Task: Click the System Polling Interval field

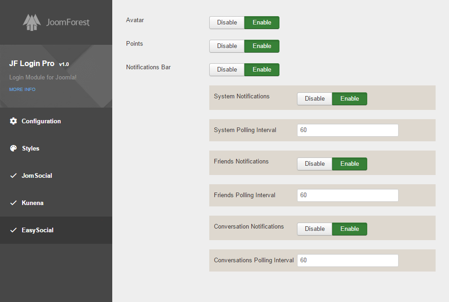Action: (x=347, y=130)
